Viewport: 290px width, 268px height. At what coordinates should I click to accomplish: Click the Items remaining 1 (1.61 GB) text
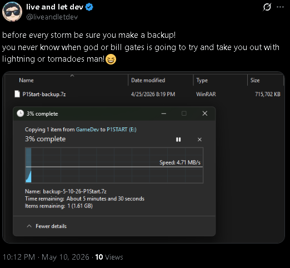pyautogui.click(x=59, y=206)
